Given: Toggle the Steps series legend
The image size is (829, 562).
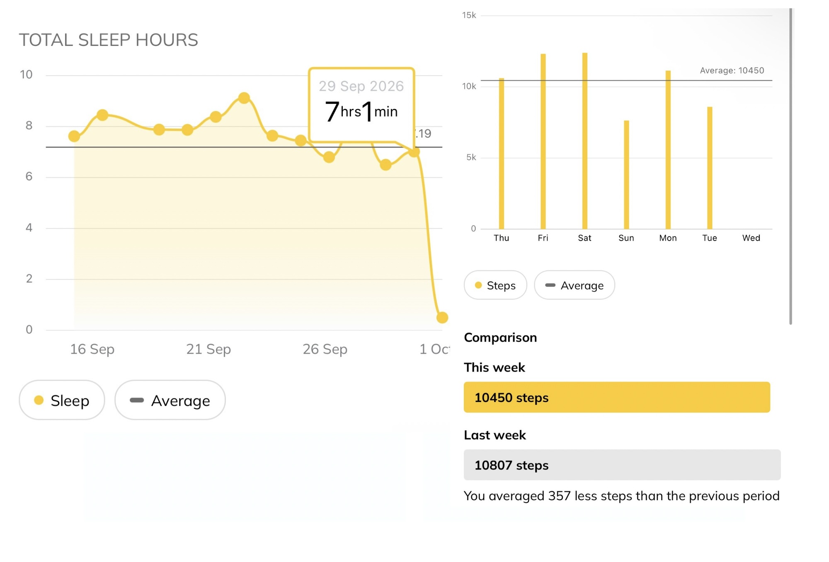Looking at the screenshot, I should click(x=495, y=285).
